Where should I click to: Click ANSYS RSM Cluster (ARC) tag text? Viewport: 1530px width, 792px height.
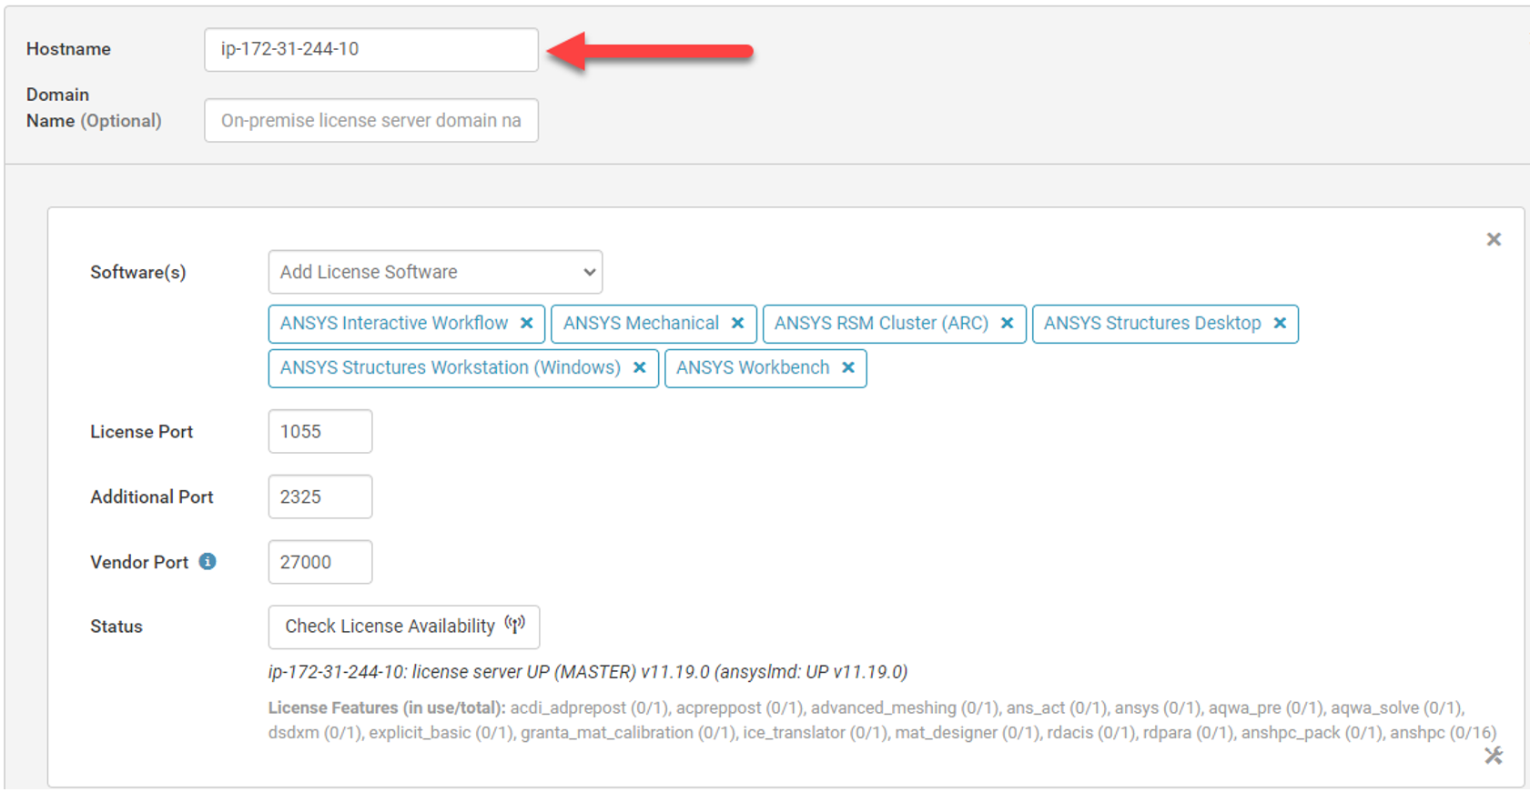[881, 324]
